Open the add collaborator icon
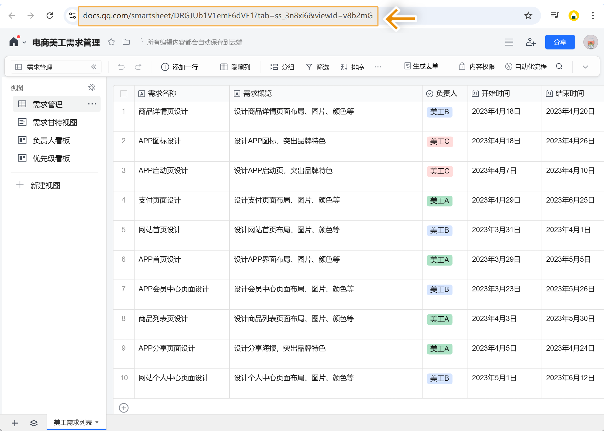This screenshot has height=431, width=604. click(530, 42)
